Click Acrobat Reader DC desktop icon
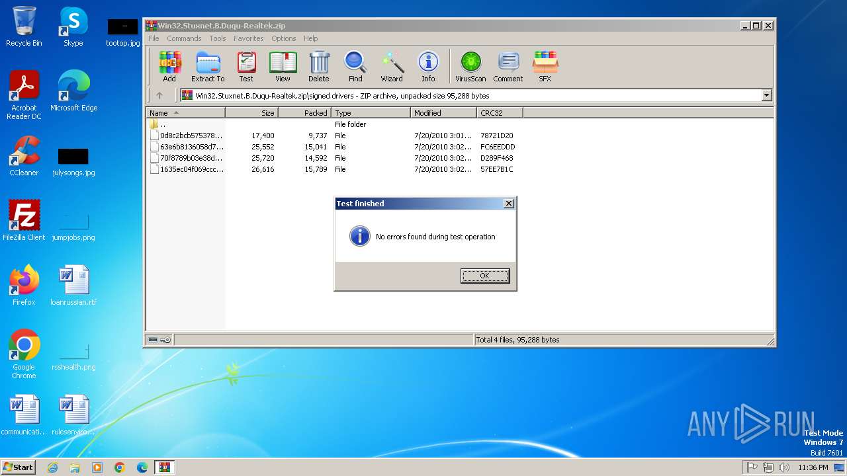This screenshot has height=476, width=847. tap(24, 95)
